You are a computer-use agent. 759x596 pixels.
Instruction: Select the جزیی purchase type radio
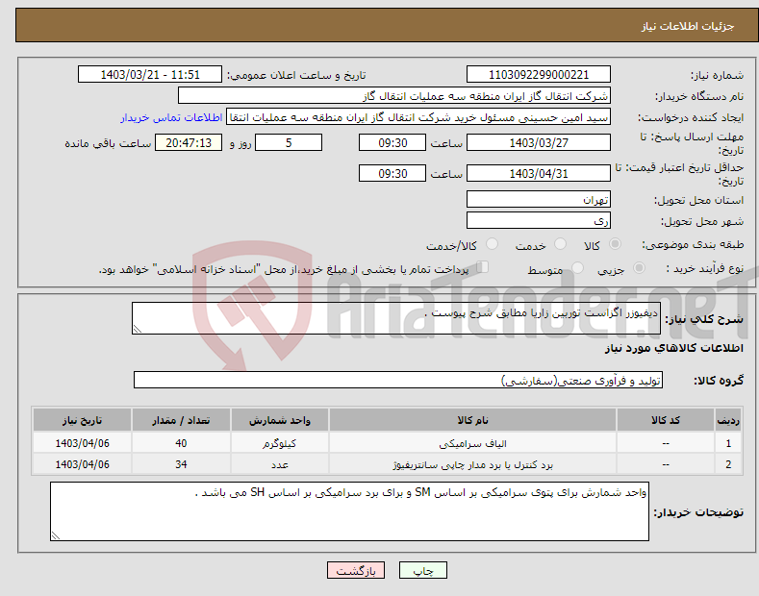pyautogui.click(x=639, y=267)
